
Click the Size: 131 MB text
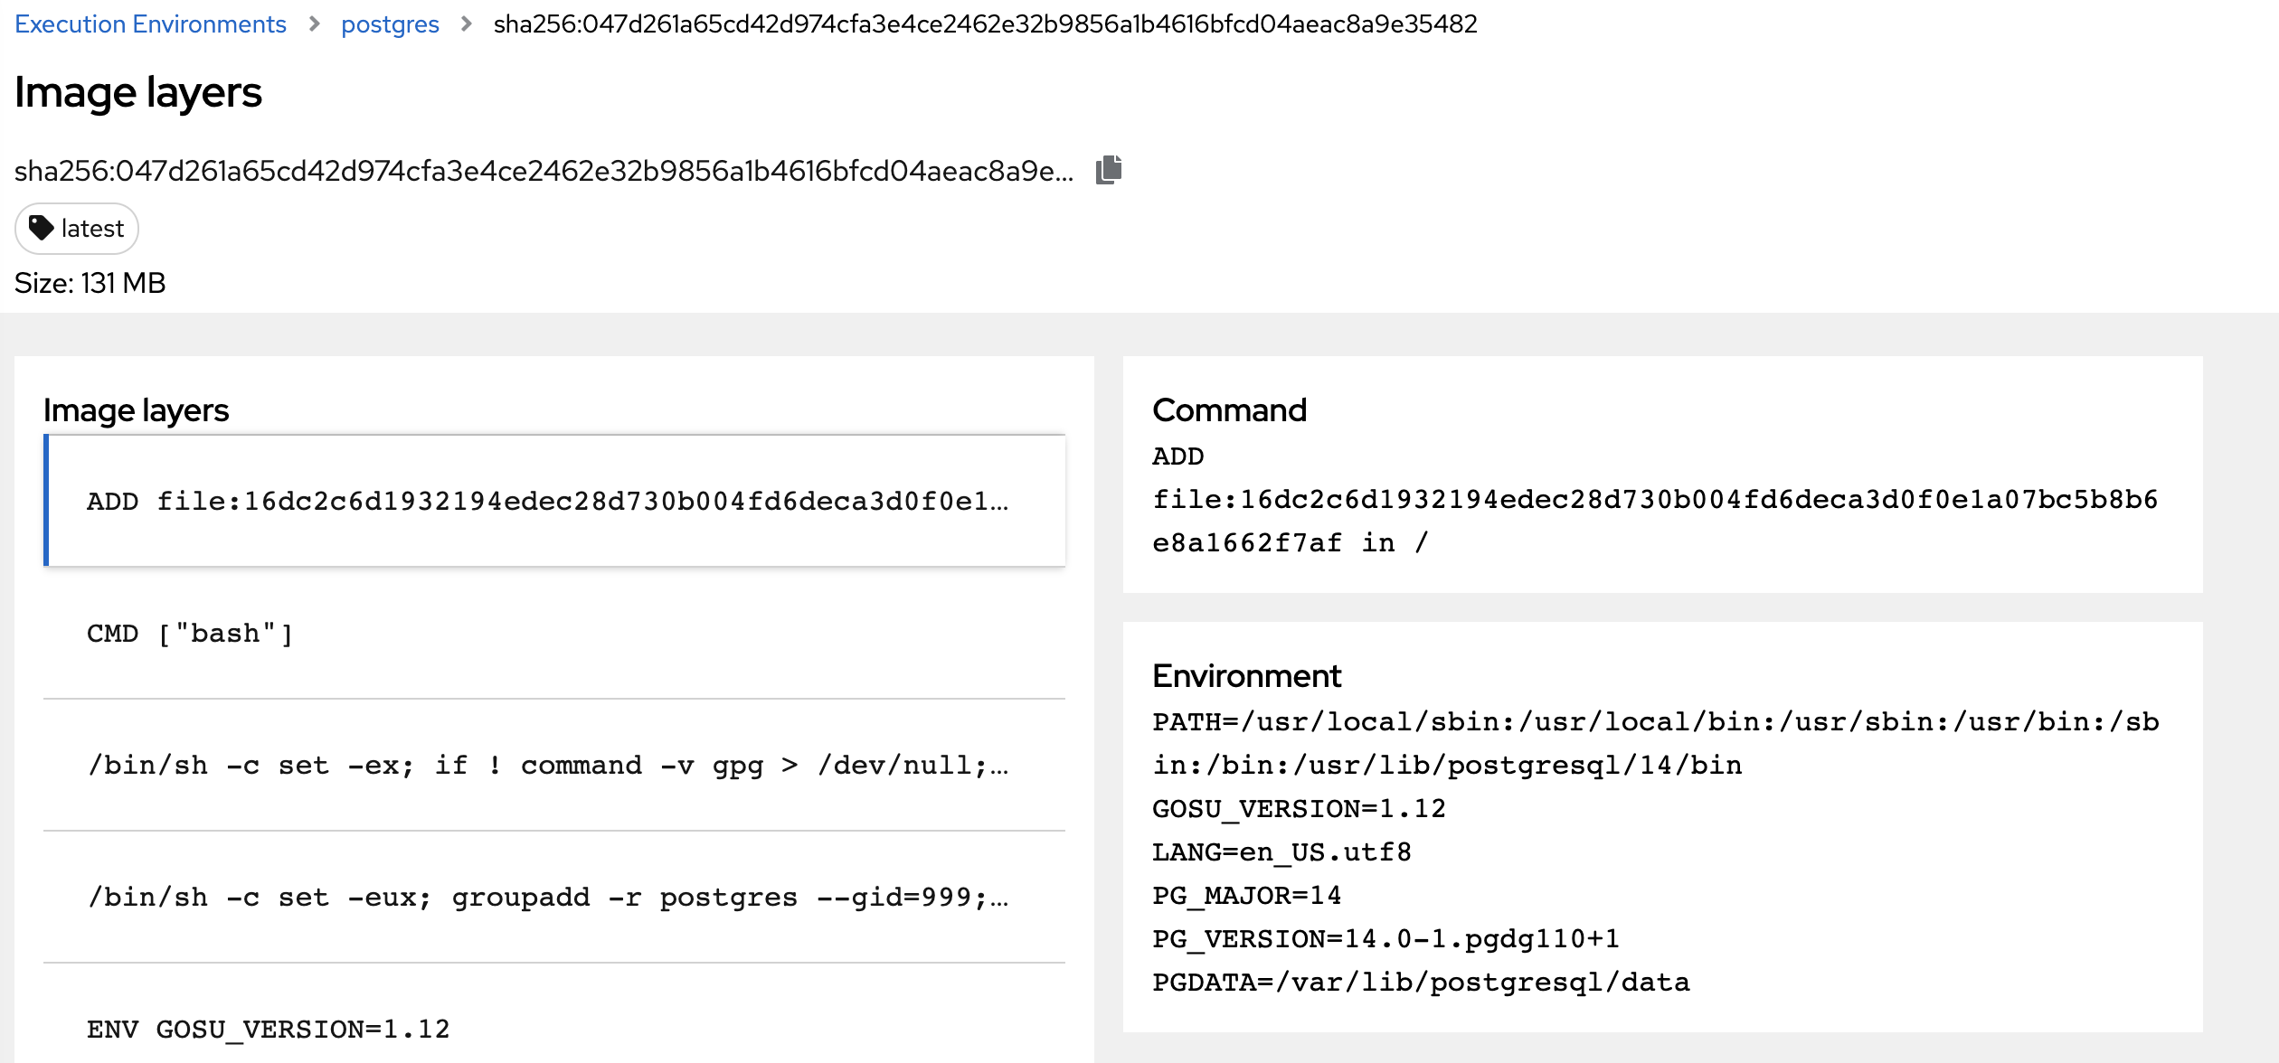[x=90, y=283]
